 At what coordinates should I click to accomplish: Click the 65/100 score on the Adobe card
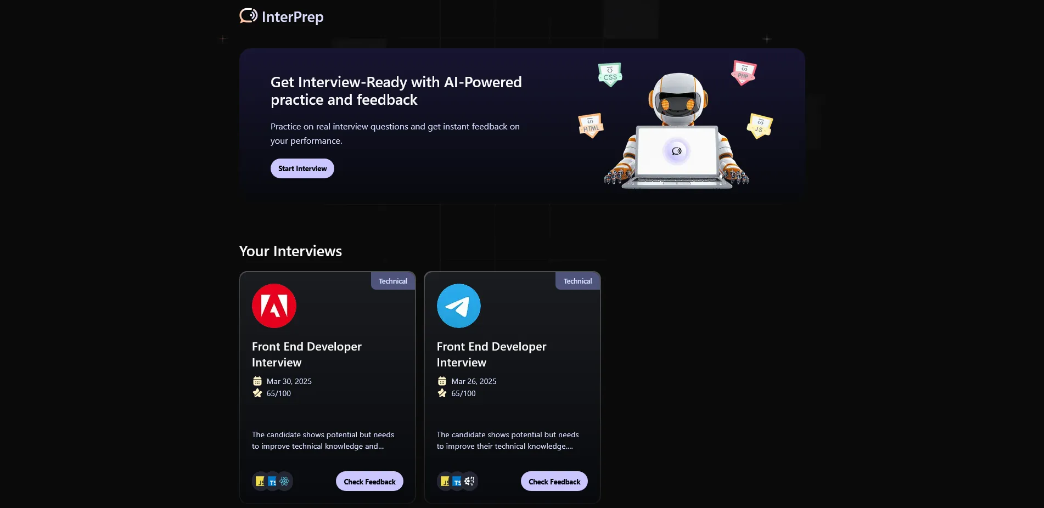pyautogui.click(x=278, y=393)
